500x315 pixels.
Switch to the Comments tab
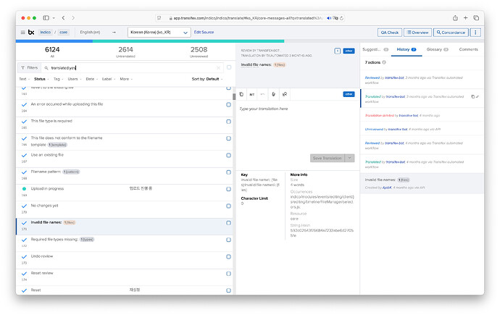pyautogui.click(x=468, y=49)
